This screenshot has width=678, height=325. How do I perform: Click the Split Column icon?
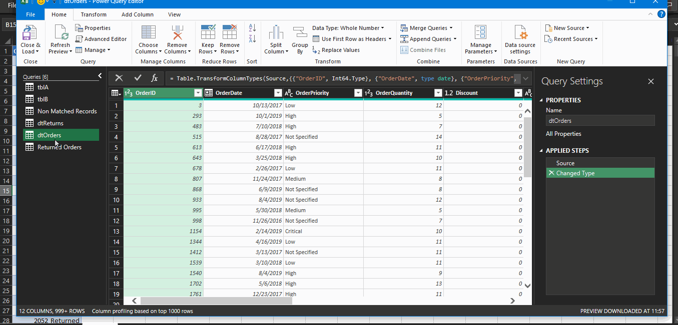pyautogui.click(x=276, y=33)
